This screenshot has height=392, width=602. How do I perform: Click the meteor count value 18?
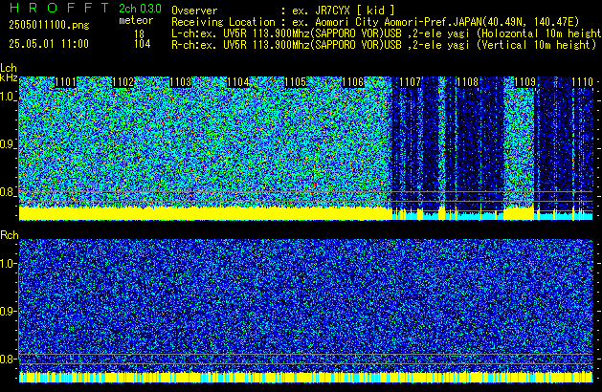click(x=140, y=34)
